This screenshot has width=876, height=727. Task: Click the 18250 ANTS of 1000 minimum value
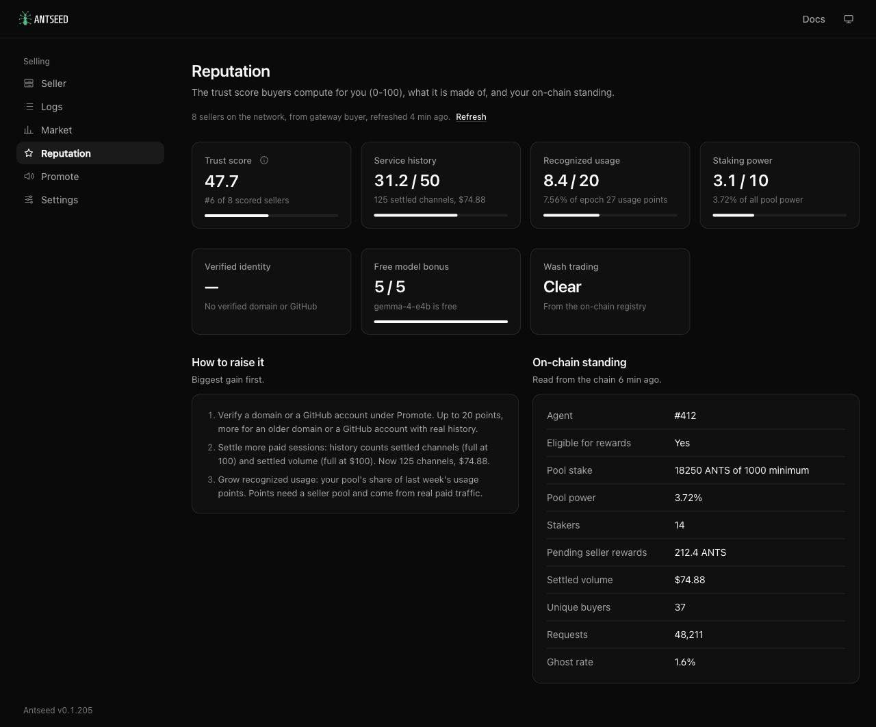pyautogui.click(x=742, y=470)
